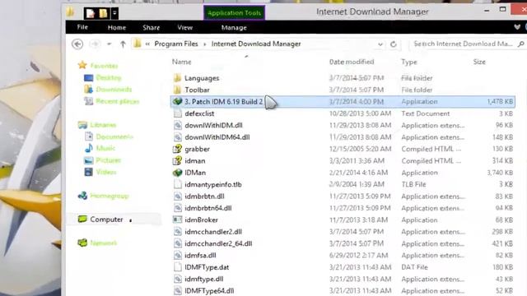Click the DAT File type cell
527x296 pixels.
point(414,267)
